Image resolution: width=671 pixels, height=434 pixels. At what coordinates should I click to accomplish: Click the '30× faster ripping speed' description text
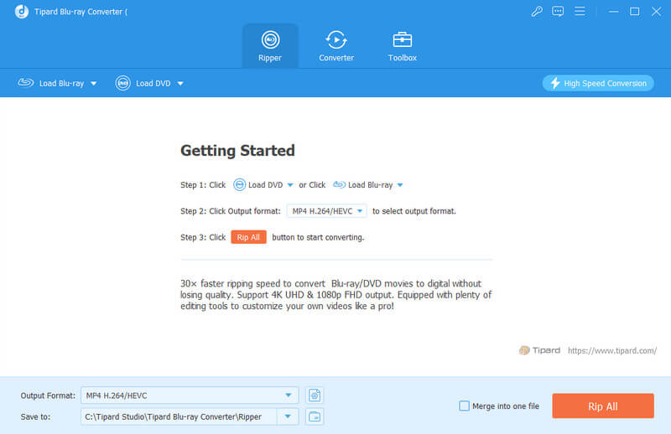coord(336,295)
